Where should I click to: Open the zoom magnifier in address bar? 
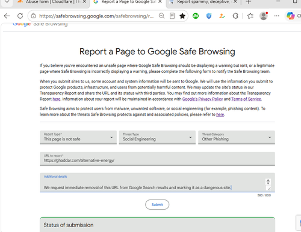[161, 16]
